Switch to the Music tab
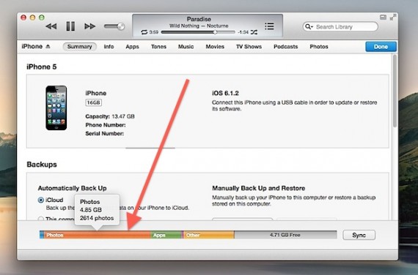418x275 pixels. pyautogui.click(x=186, y=47)
